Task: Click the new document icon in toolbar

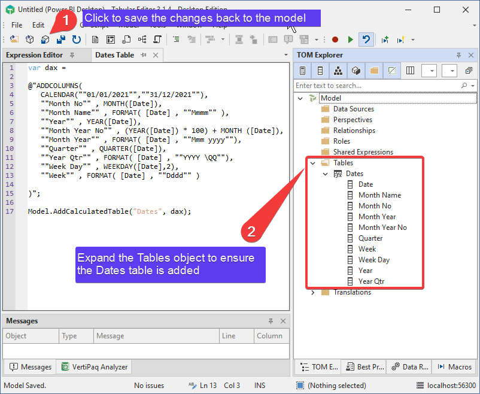Action: (95, 39)
